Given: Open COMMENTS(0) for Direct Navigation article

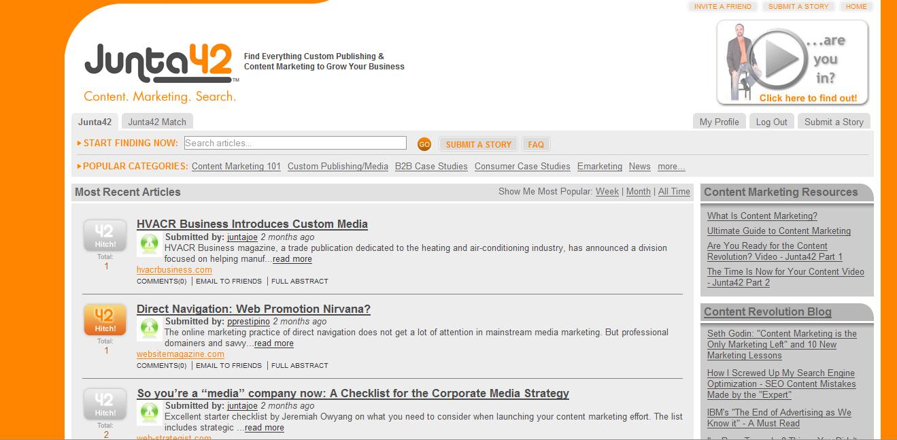Looking at the screenshot, I should pyautogui.click(x=161, y=365).
